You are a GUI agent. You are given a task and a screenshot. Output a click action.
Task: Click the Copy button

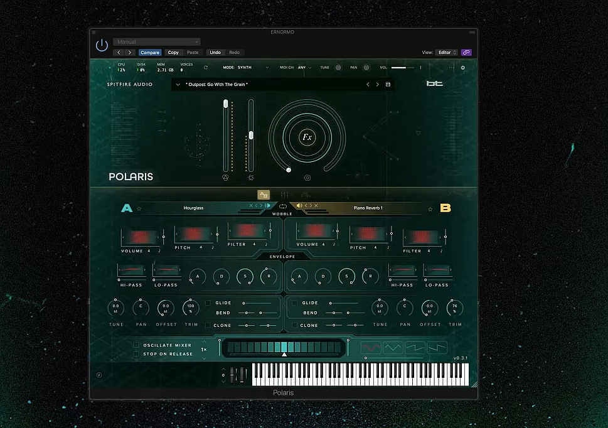pos(173,52)
